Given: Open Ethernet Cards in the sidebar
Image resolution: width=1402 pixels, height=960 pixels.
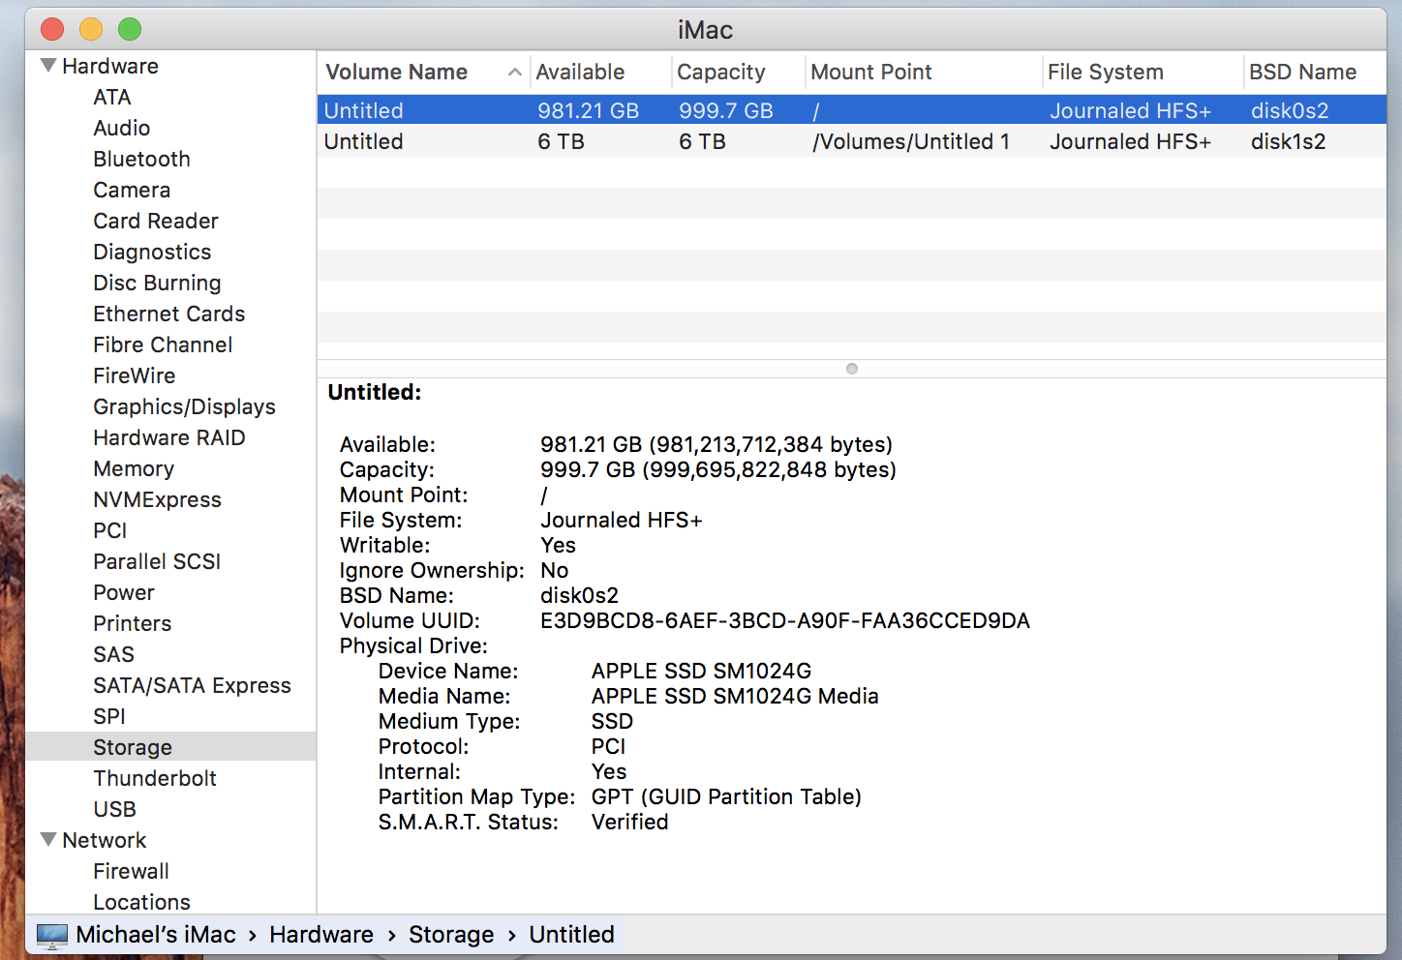Looking at the screenshot, I should (x=169, y=314).
